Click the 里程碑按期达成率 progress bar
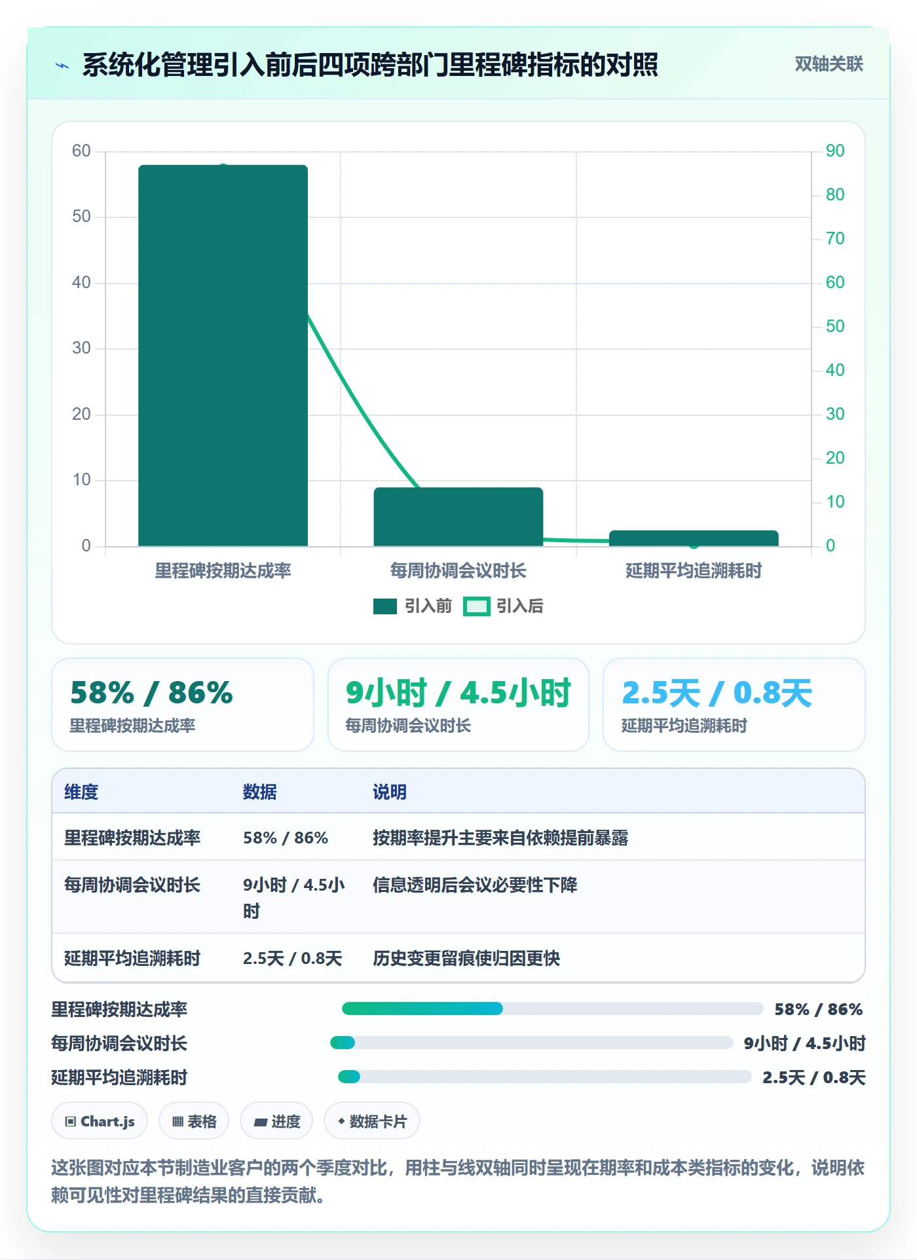The image size is (917, 1260). [552, 1009]
